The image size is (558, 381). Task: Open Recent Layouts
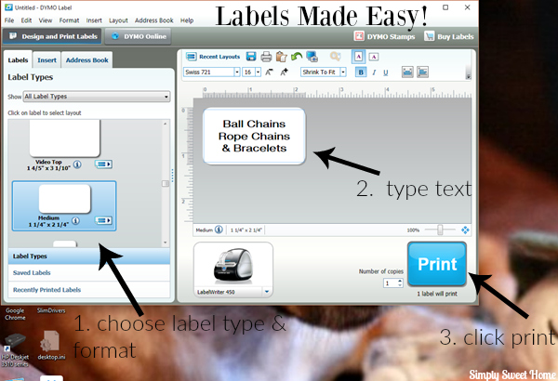tap(213, 57)
